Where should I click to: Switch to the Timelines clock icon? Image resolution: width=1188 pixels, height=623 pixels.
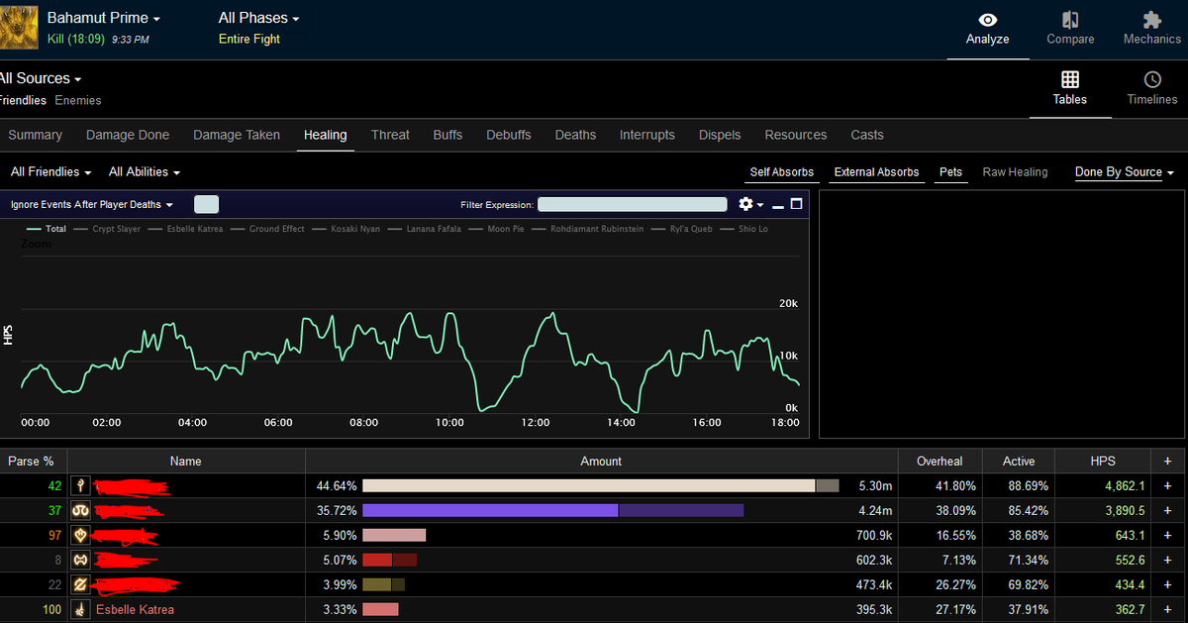coord(1151,80)
